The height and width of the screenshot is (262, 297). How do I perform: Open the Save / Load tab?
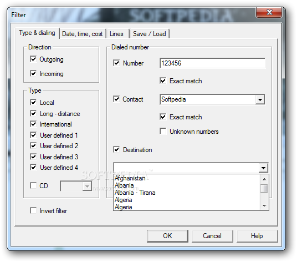click(149, 34)
